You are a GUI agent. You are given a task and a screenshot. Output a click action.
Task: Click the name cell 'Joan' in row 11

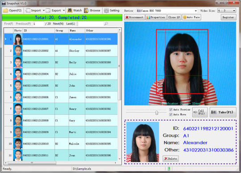(77, 155)
